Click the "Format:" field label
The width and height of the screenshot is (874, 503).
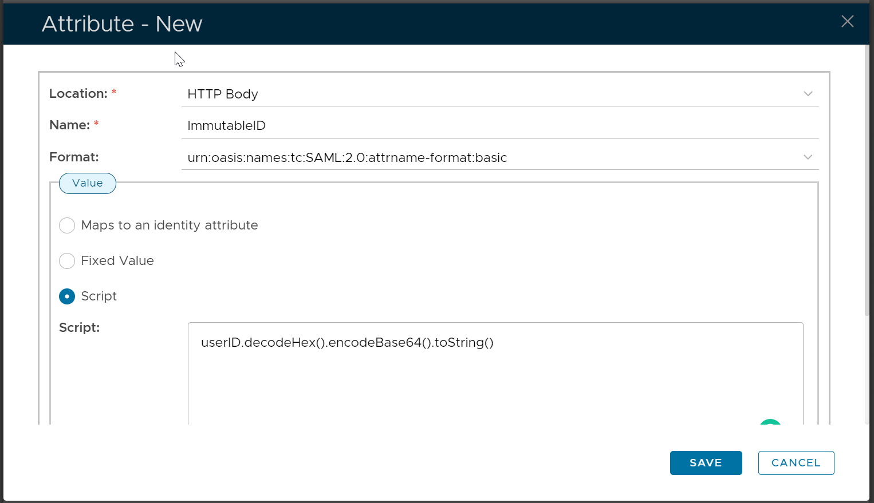point(74,157)
